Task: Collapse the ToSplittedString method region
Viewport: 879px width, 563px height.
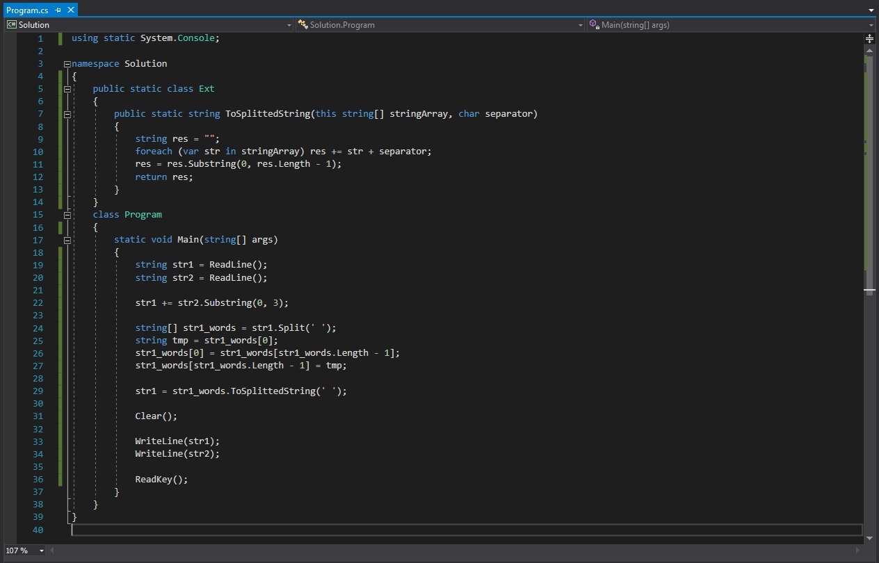Action: click(67, 114)
